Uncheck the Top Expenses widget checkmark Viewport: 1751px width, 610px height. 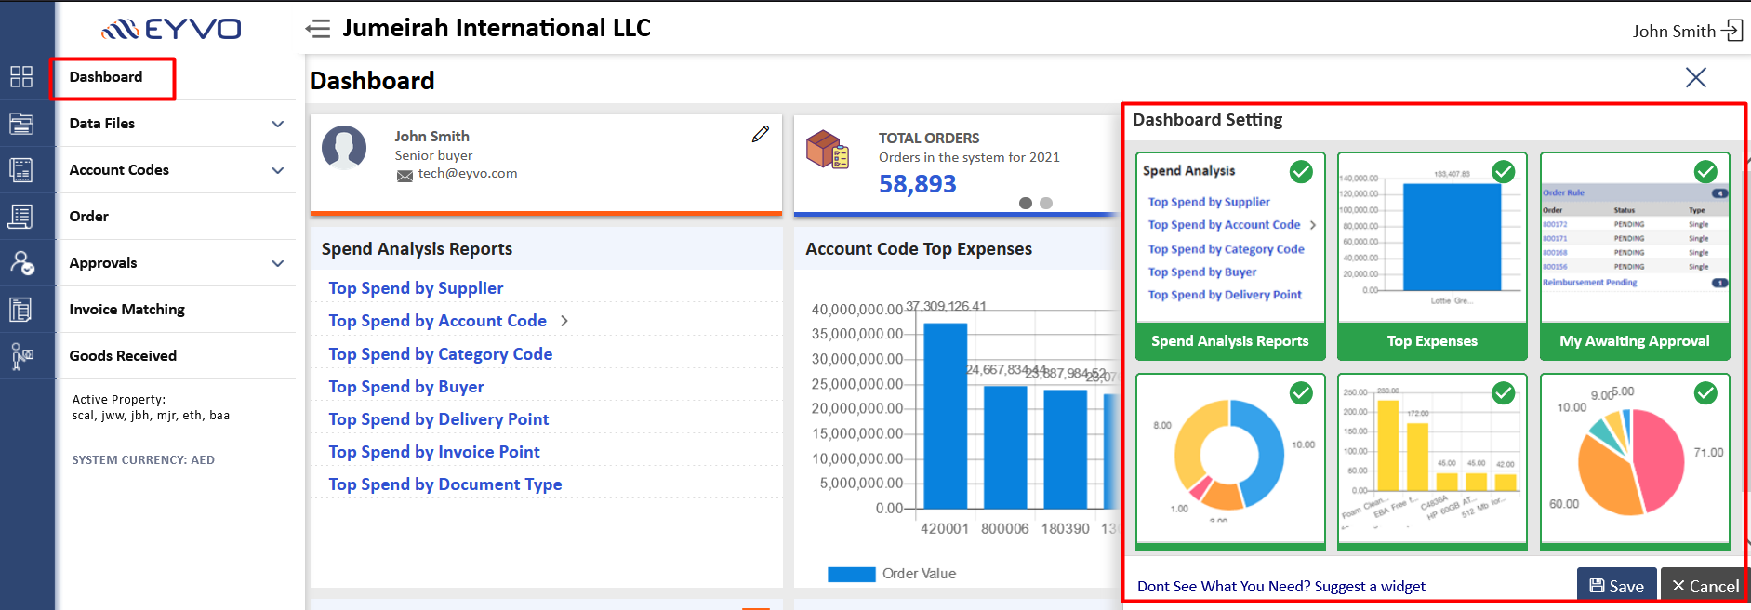coord(1503,171)
